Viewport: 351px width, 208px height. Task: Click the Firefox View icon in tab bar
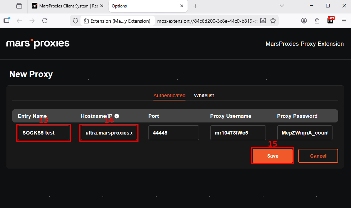(x=19, y=6)
